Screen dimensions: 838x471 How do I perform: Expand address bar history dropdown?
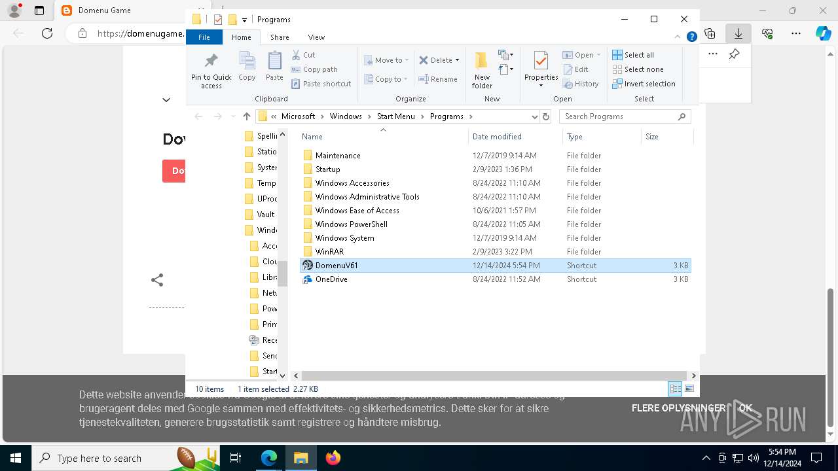pos(534,116)
